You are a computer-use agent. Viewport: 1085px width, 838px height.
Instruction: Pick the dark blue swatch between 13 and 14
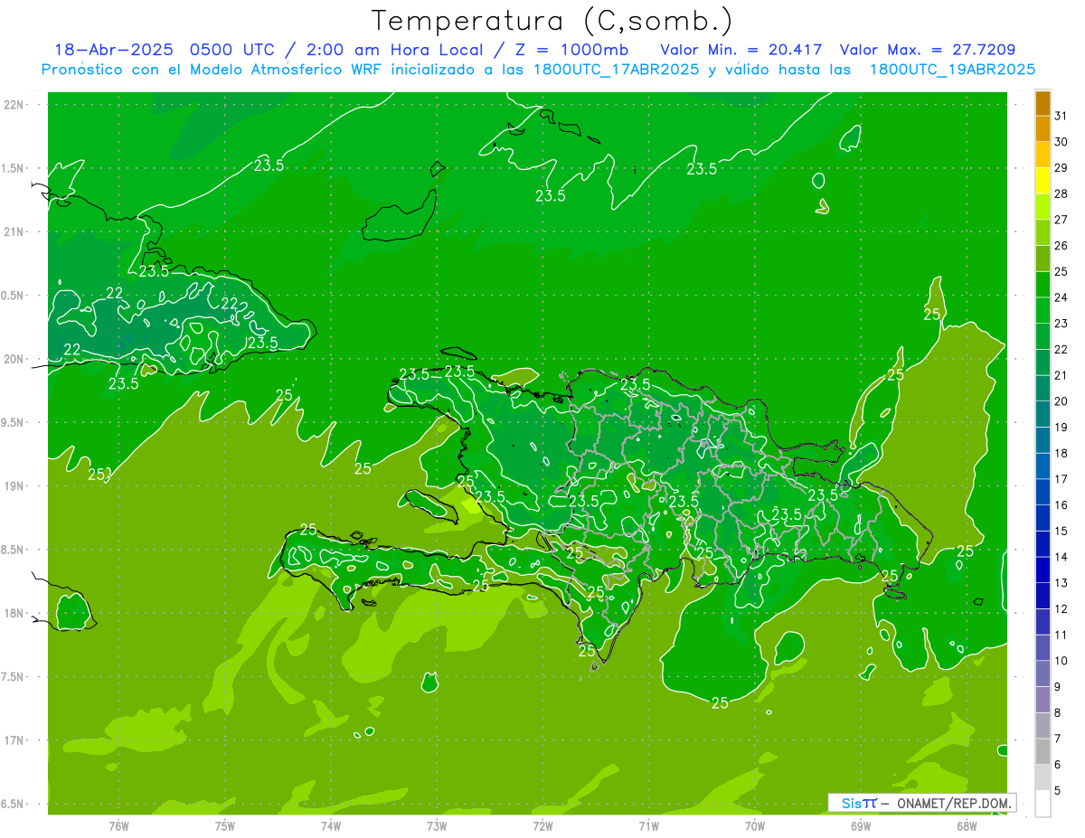tap(1043, 570)
